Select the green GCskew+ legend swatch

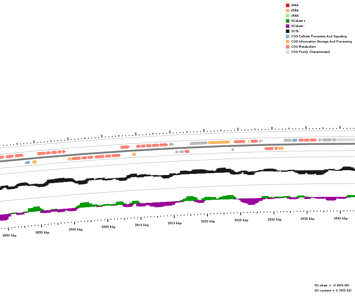coord(288,21)
